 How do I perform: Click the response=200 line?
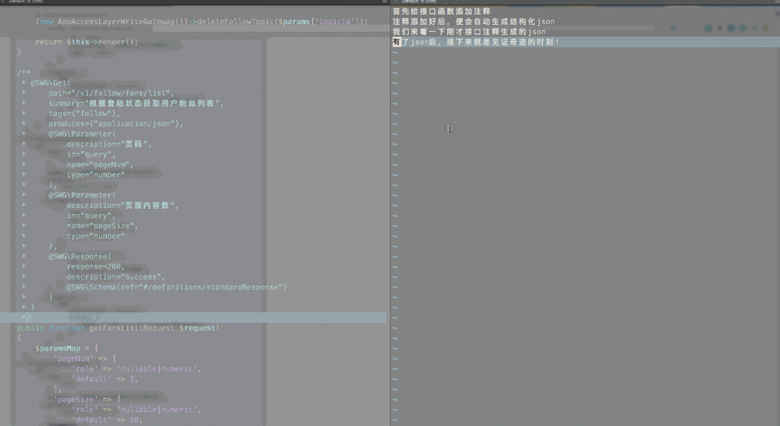pyautogui.click(x=95, y=266)
